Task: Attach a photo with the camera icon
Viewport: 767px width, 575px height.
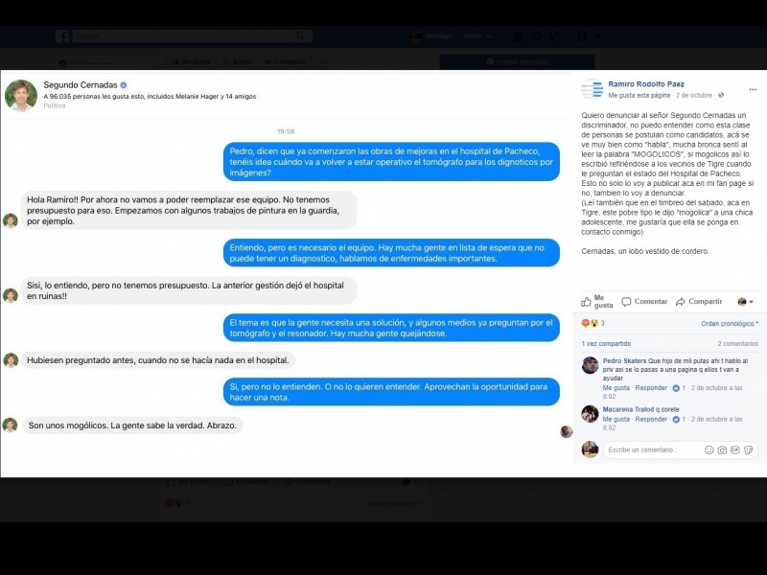Action: click(722, 449)
